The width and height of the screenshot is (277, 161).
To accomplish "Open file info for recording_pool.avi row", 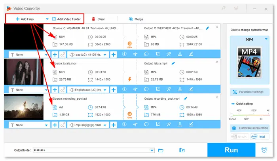I will [124, 124].
